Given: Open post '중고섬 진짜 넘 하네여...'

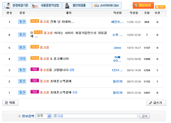Looking at the screenshot, I should pyautogui.click(x=57, y=22).
